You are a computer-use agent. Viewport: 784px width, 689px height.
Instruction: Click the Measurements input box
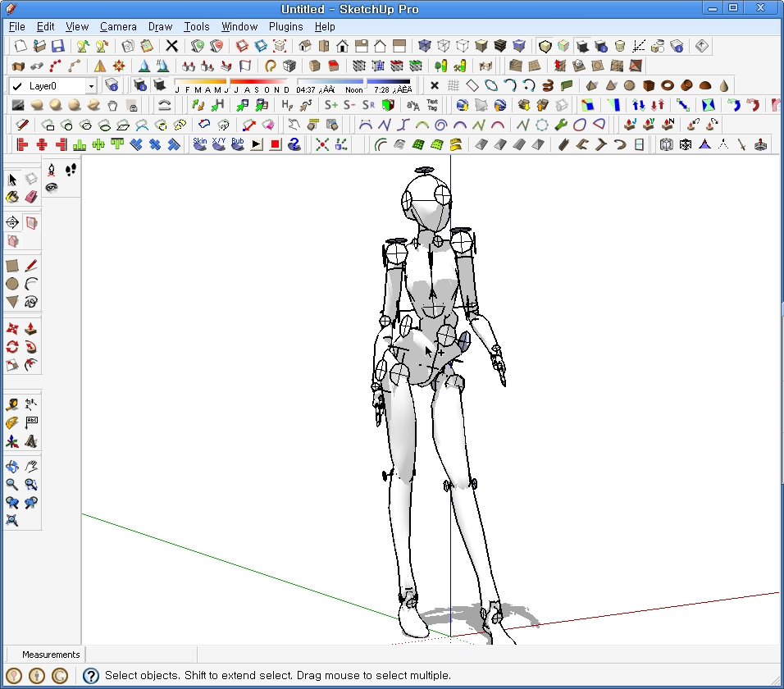tap(141, 655)
